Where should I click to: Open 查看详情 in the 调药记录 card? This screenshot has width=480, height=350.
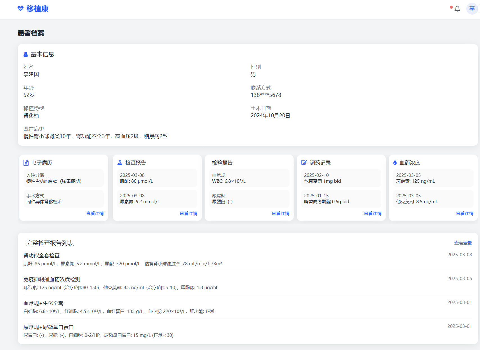[372, 214]
